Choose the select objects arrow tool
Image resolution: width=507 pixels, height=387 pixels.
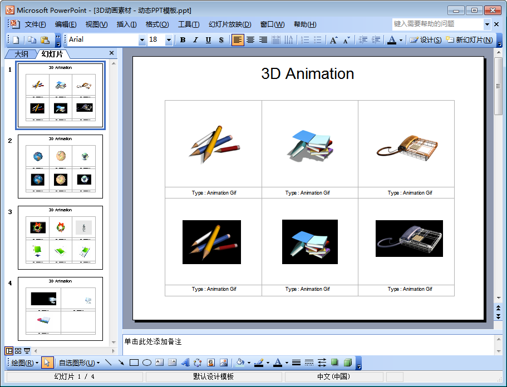[47, 363]
